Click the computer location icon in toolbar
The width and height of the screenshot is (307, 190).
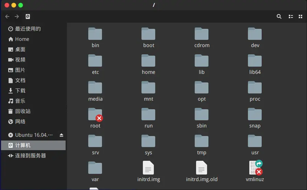coord(28,16)
